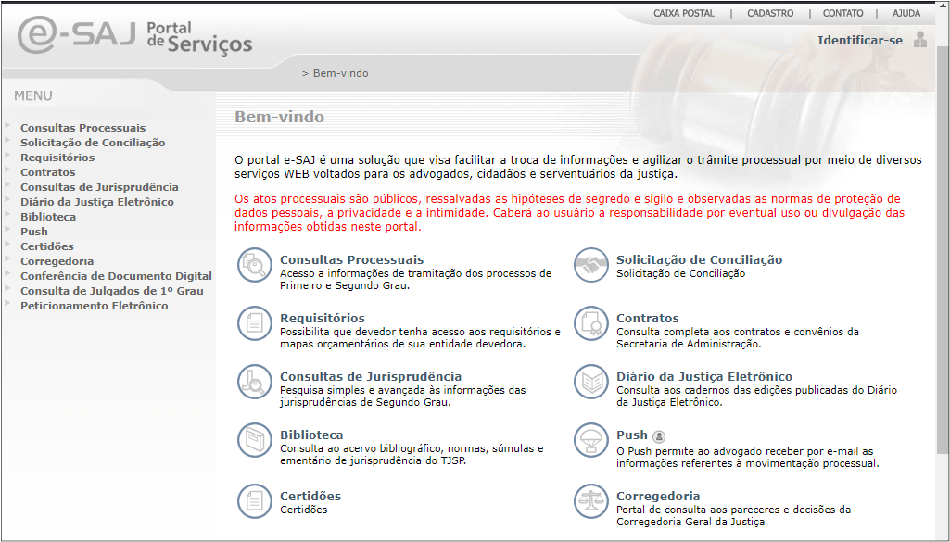950x542 pixels.
Task: Select Solicitação de Conciliação in the side menu
Action: tap(93, 143)
